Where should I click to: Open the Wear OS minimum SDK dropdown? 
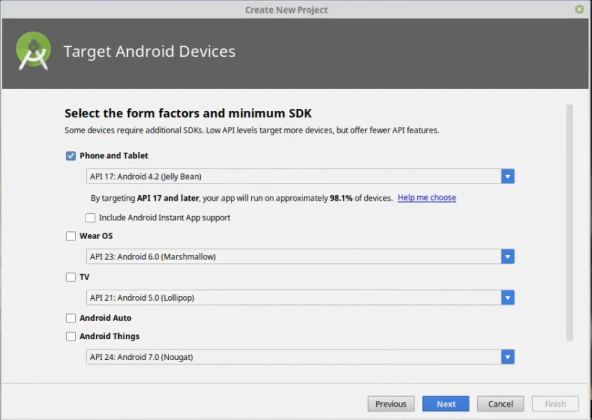coord(508,256)
